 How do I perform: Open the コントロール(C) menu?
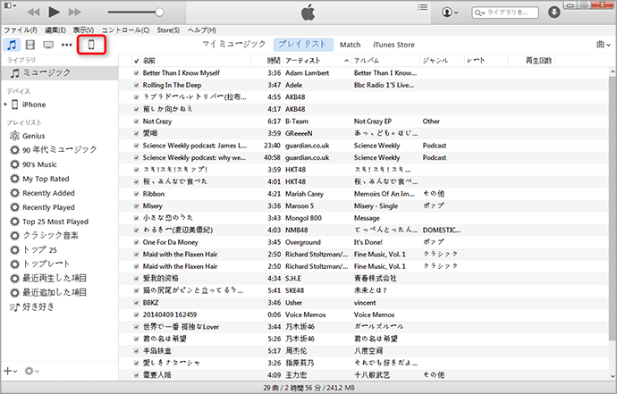tap(125, 30)
